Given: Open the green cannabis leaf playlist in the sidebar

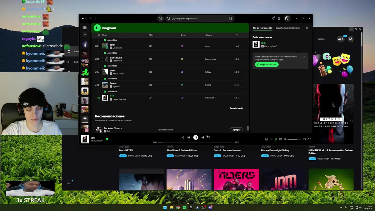Looking at the screenshot, I should click(x=85, y=72).
